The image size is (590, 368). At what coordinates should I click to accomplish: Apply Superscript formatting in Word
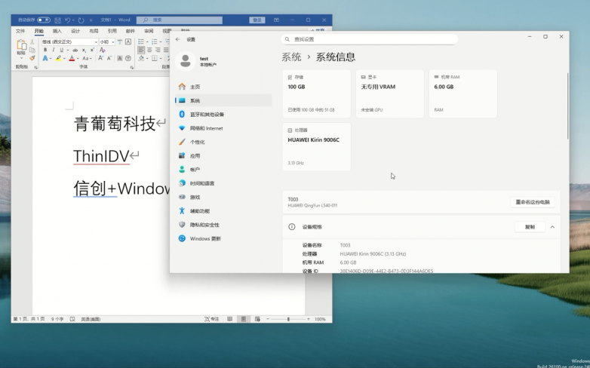92,50
